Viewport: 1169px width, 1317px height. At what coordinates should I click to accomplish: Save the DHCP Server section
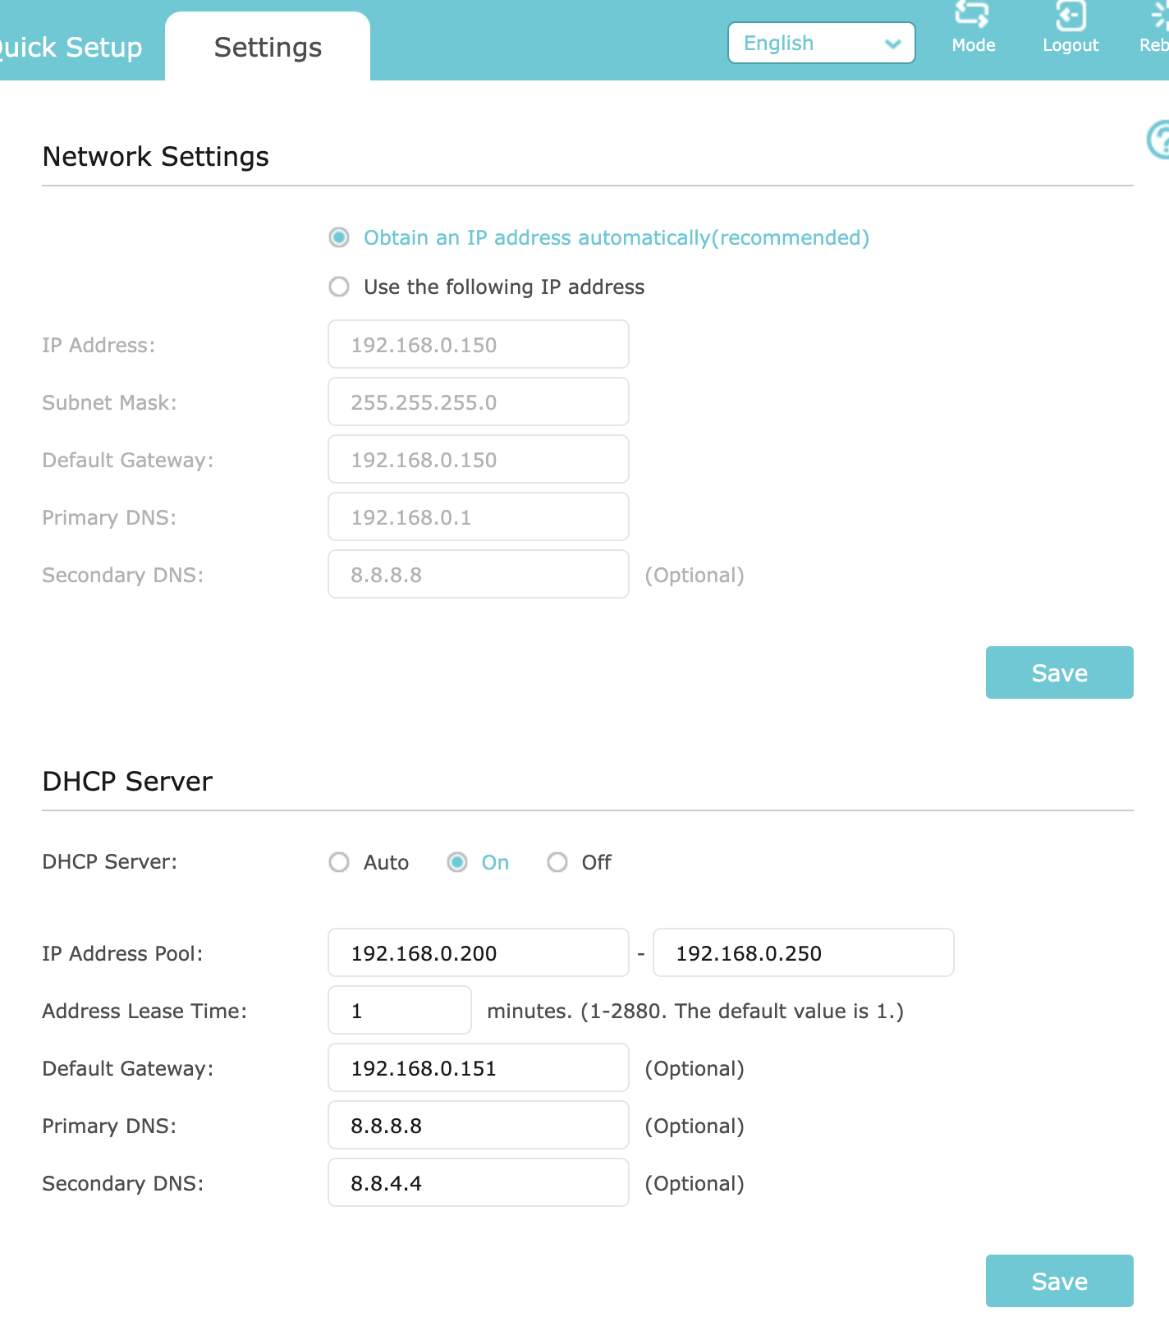pos(1059,1282)
